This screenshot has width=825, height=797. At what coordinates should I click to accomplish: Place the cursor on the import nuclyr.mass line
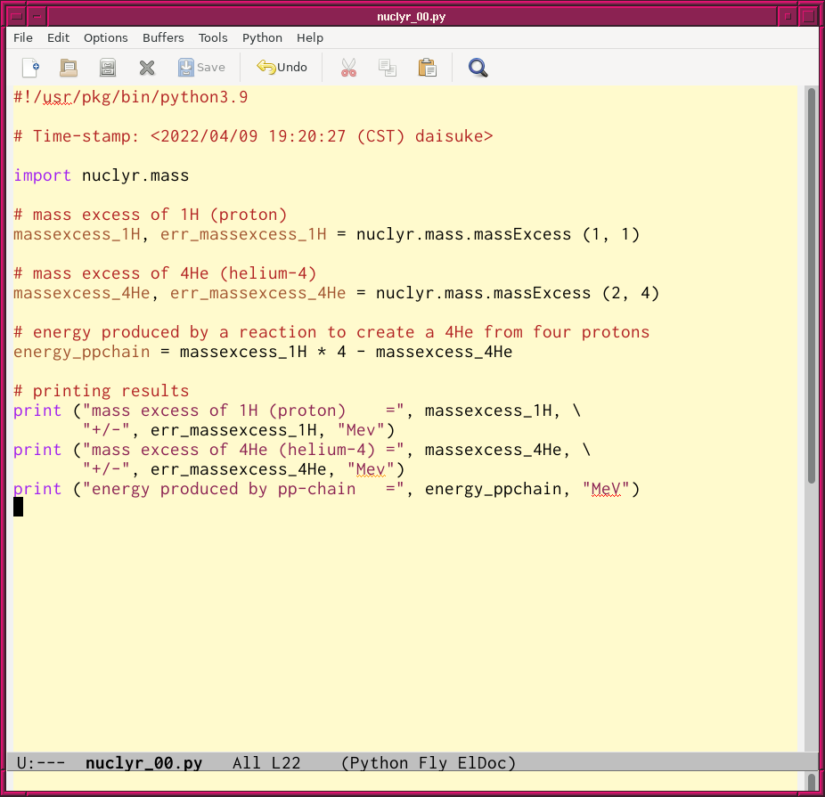(134, 175)
